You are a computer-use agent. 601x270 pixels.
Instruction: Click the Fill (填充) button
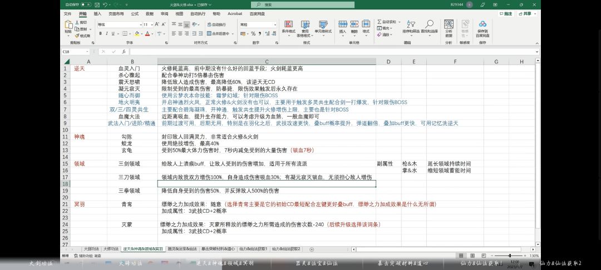pyautogui.click(x=385, y=28)
